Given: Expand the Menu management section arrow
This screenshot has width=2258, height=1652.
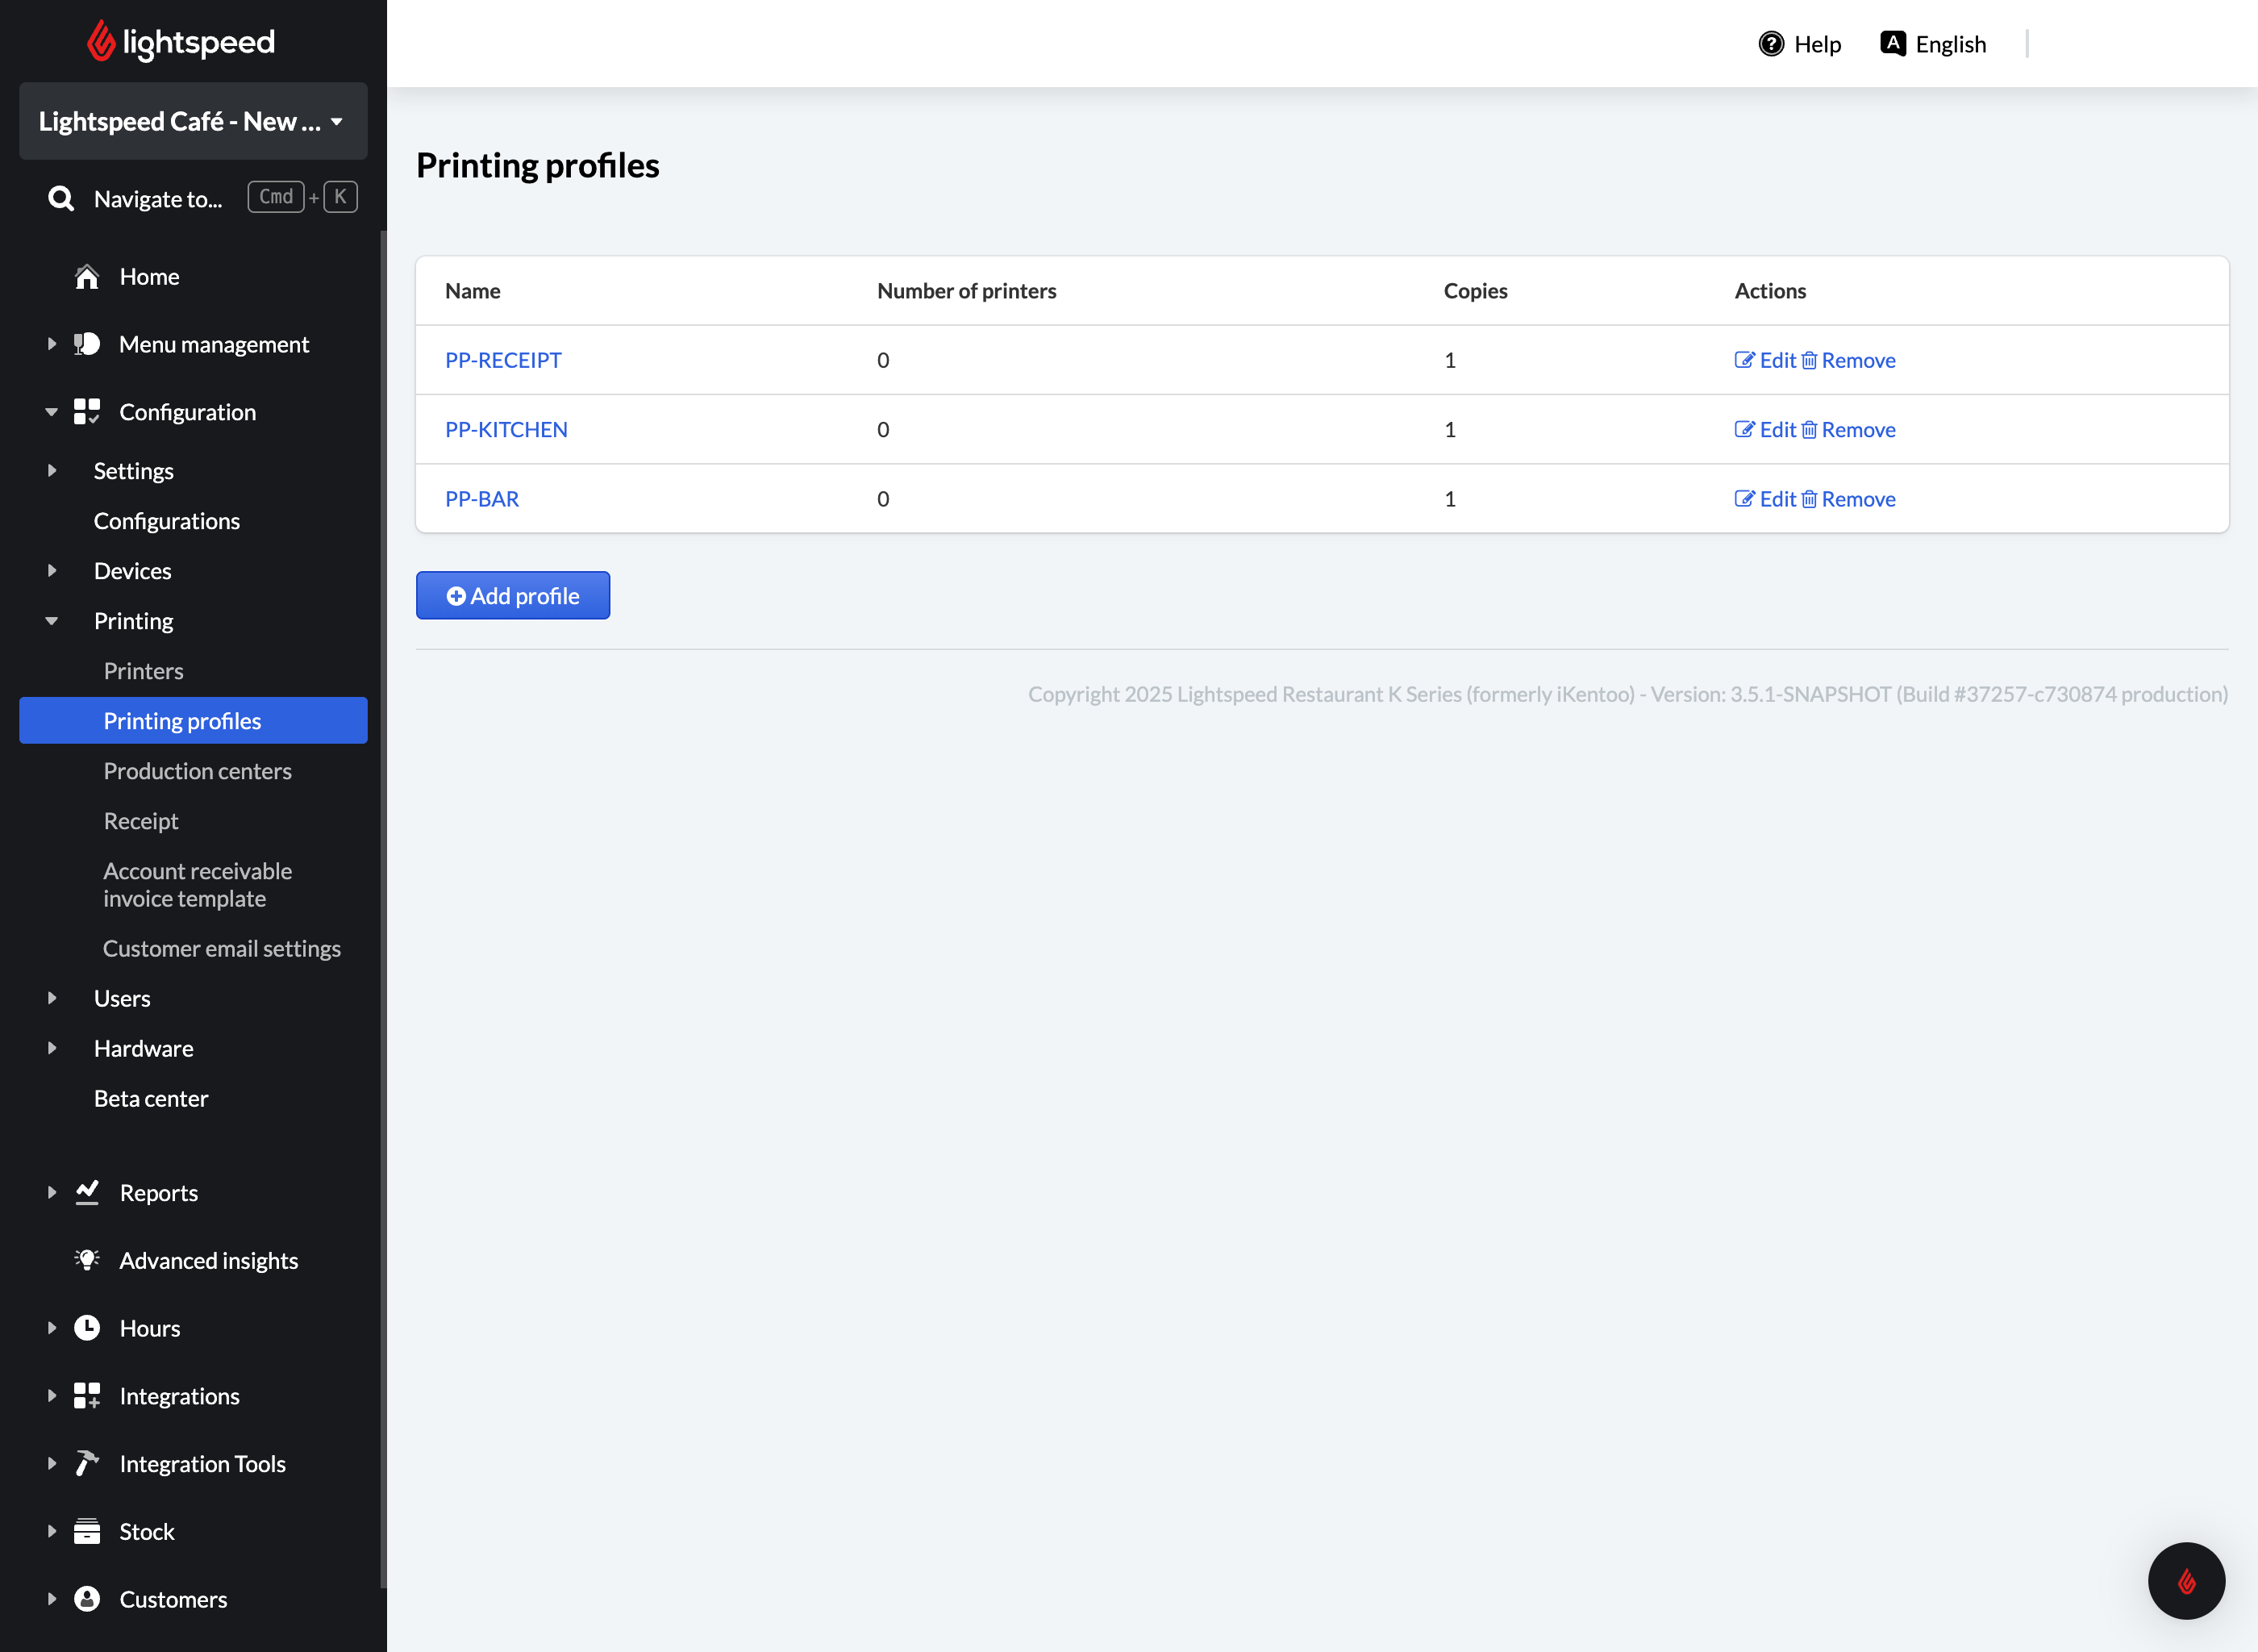Looking at the screenshot, I should (52, 344).
